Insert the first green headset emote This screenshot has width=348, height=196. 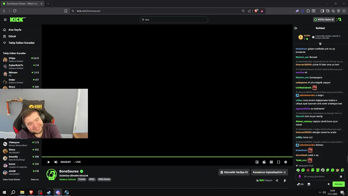click(x=298, y=170)
